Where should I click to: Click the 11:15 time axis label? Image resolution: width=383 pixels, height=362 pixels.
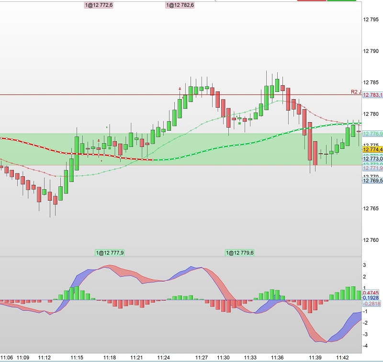pyautogui.click(x=77, y=358)
